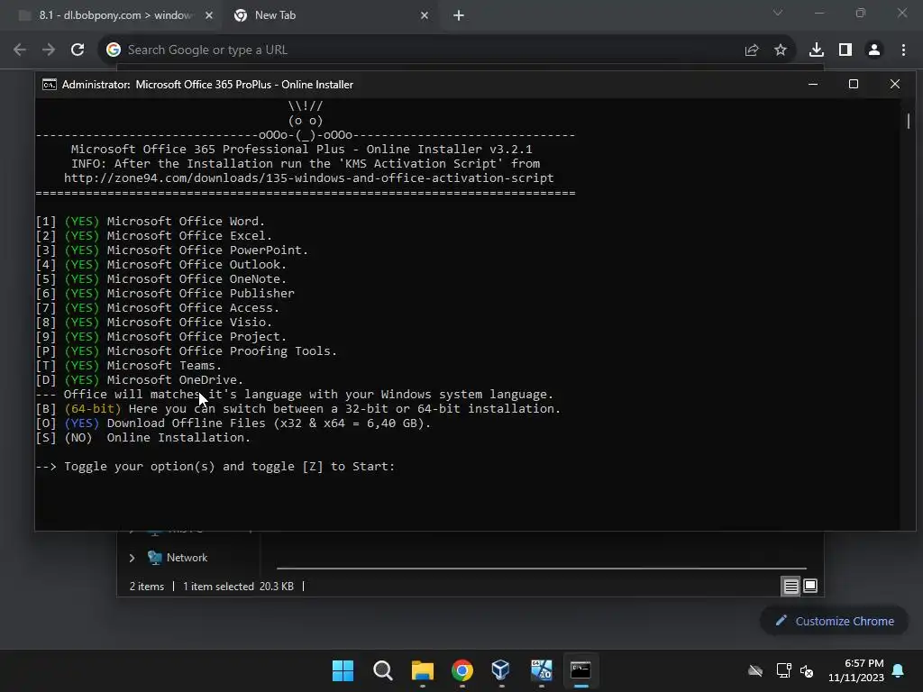This screenshot has height=692, width=923.
Task: Open VirtualBox cube icon in taskbar
Action: pos(501,670)
